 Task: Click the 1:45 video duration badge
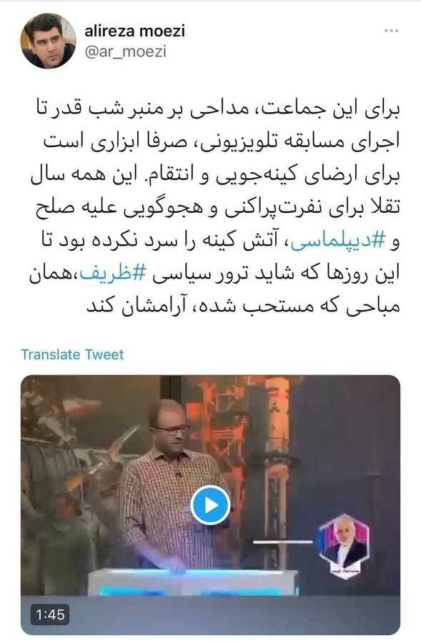click(49, 614)
